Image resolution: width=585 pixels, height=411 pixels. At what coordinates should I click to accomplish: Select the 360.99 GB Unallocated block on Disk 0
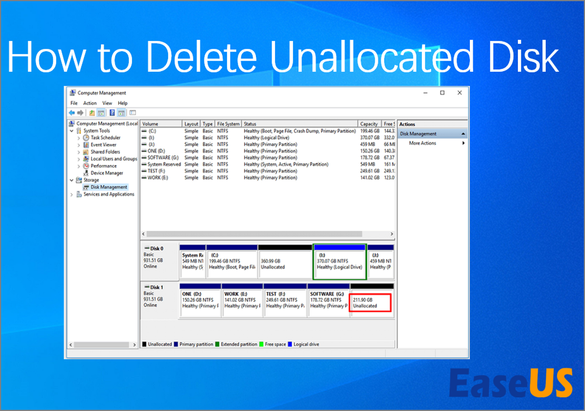tap(285, 261)
